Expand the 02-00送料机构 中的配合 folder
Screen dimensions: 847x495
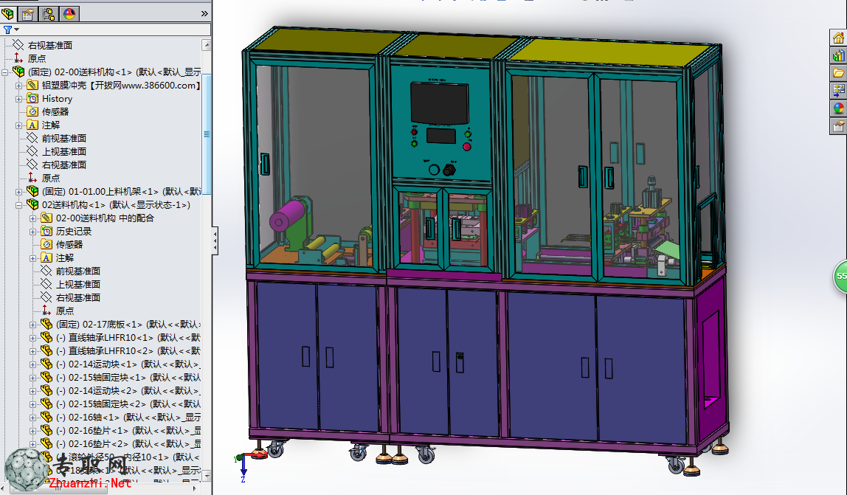click(33, 218)
